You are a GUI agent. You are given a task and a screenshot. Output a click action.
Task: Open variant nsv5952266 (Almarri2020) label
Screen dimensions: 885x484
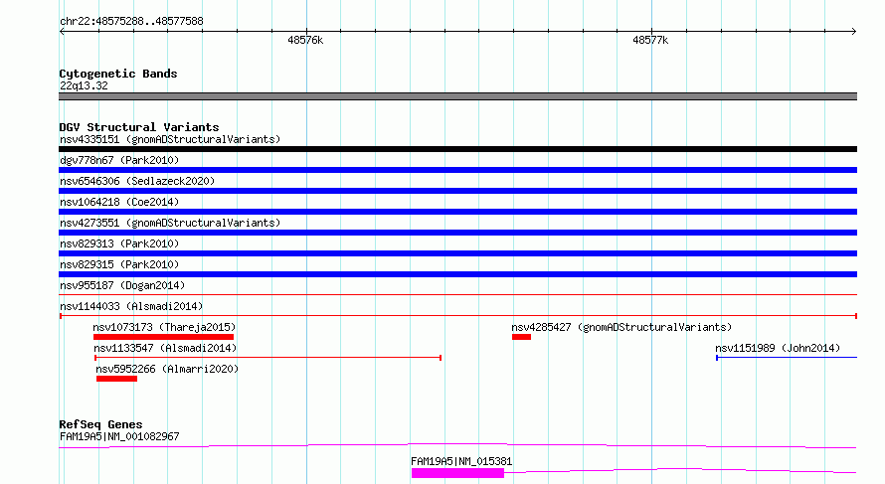click(167, 369)
